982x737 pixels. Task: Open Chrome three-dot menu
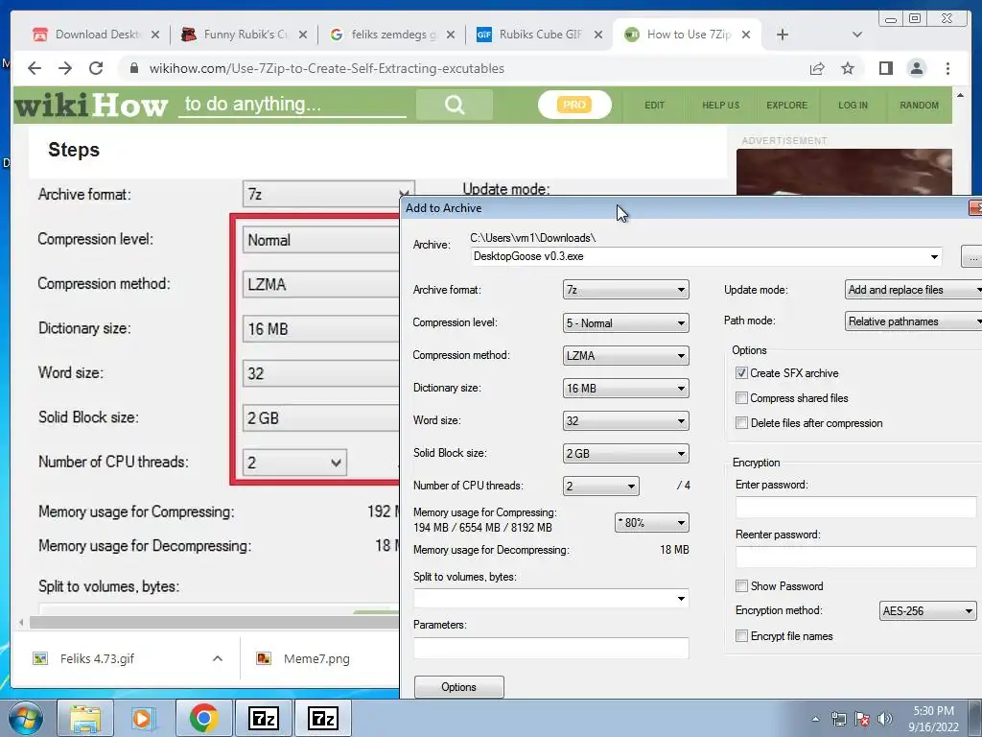(947, 68)
